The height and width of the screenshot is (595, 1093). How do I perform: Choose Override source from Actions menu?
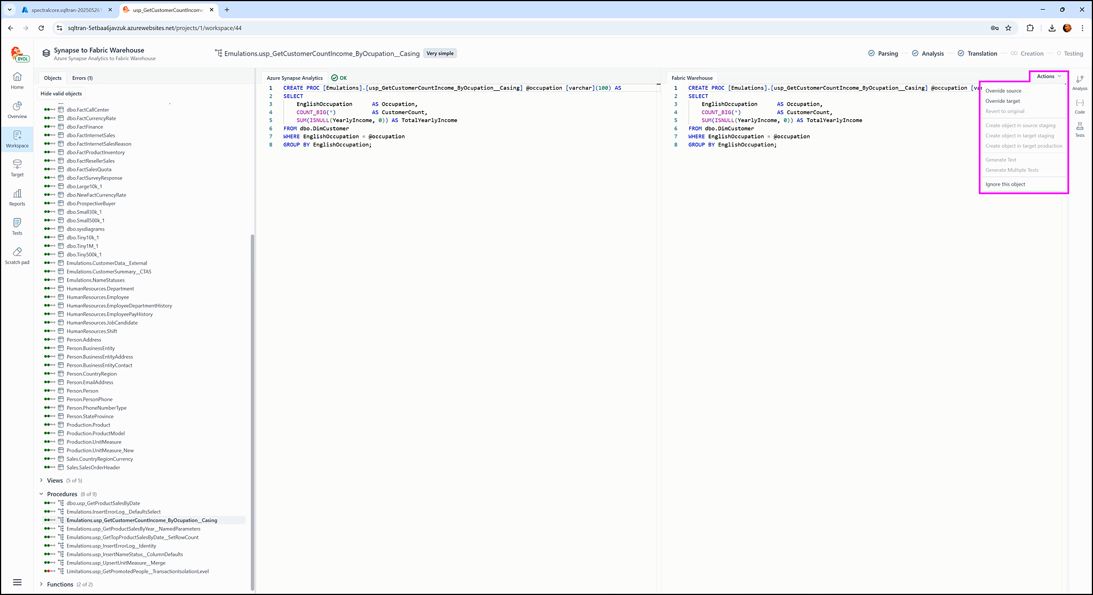coord(1003,91)
